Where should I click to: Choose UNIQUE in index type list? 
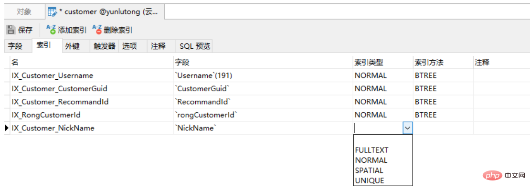tap(370, 180)
